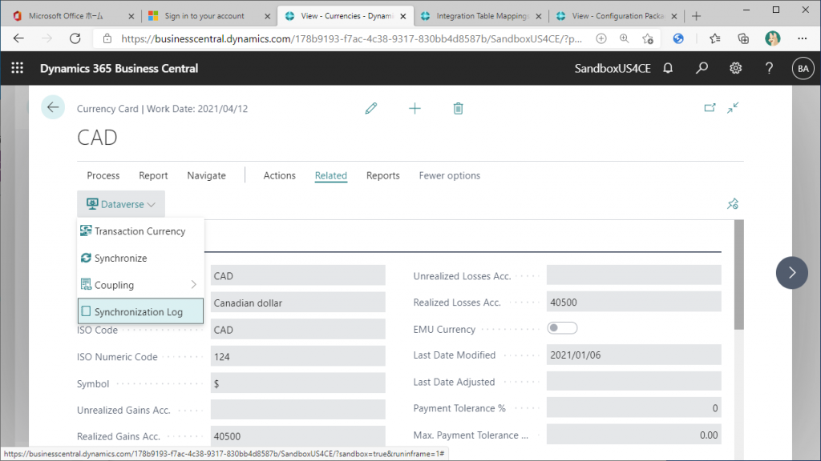The image size is (821, 461).
Task: Click the ISO Numeric Code field 124
Action: pos(298,356)
